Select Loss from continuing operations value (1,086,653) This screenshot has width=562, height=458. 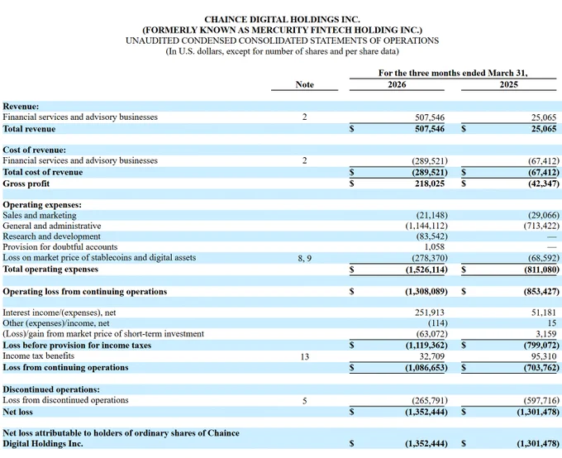(x=426, y=368)
